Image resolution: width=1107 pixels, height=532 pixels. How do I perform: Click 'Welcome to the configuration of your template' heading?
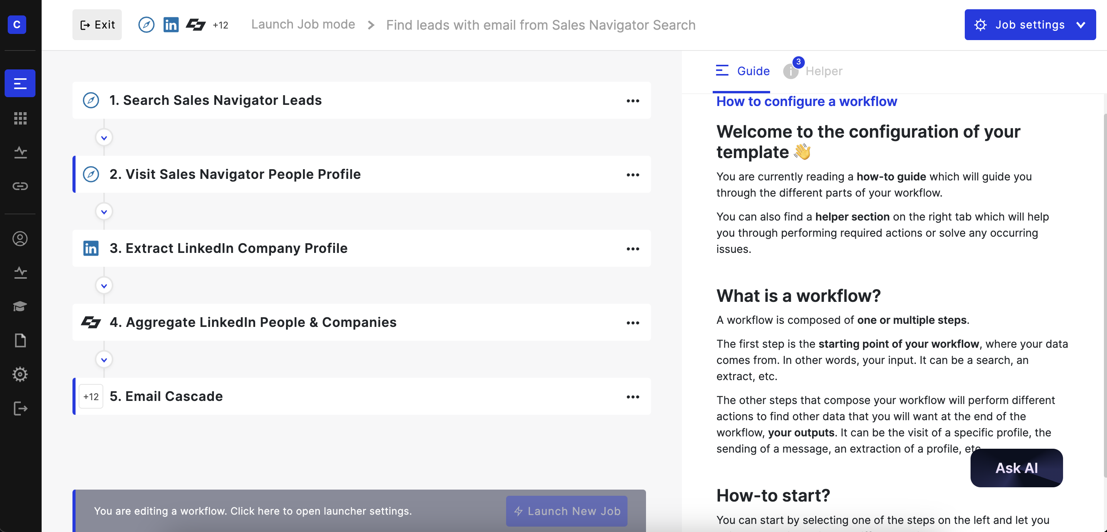click(868, 142)
